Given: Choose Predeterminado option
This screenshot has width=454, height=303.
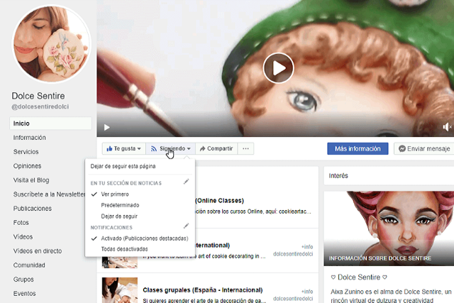Looking at the screenshot, I should pos(120,205).
